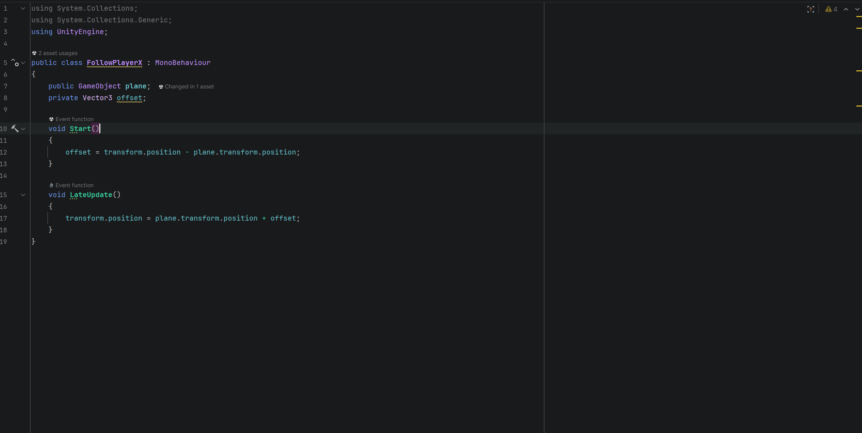Click the inheritance gutter icon on line 5
This screenshot has width=862, height=433.
point(15,63)
